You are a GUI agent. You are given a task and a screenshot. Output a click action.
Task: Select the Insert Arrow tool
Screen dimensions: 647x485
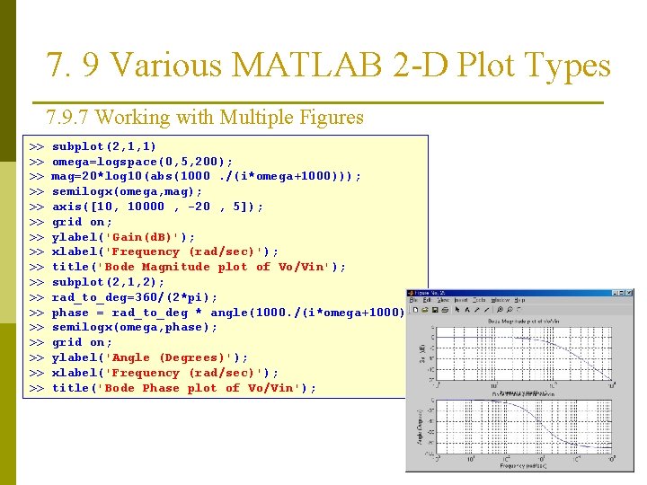tap(477, 310)
